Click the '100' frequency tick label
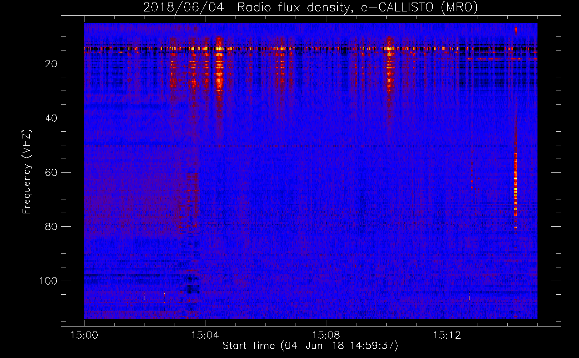Screen dimensions: 579x358 [48, 281]
